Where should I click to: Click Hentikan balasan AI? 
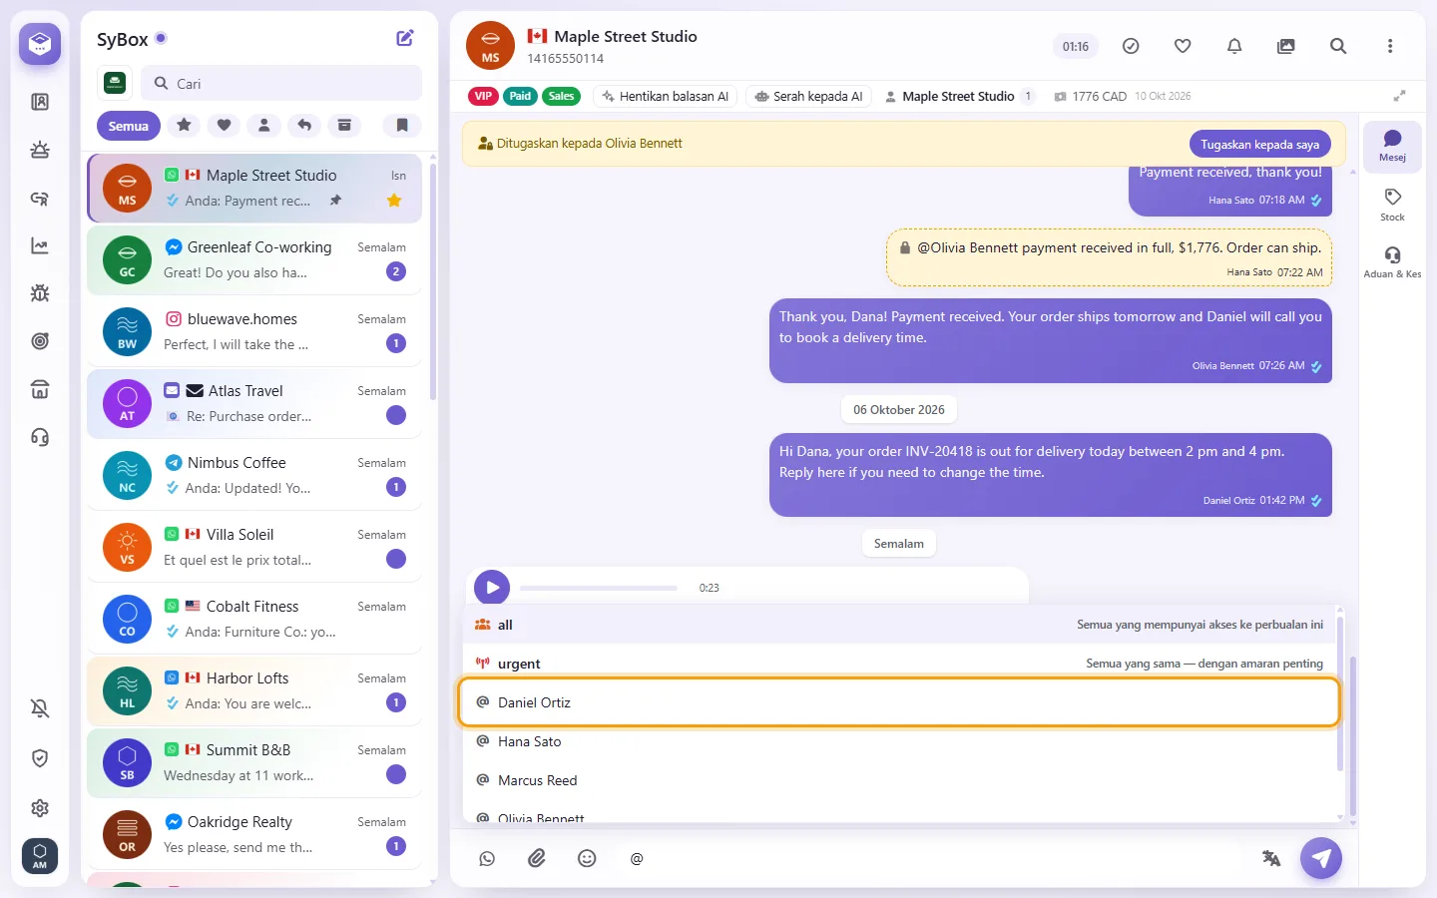[x=666, y=97]
